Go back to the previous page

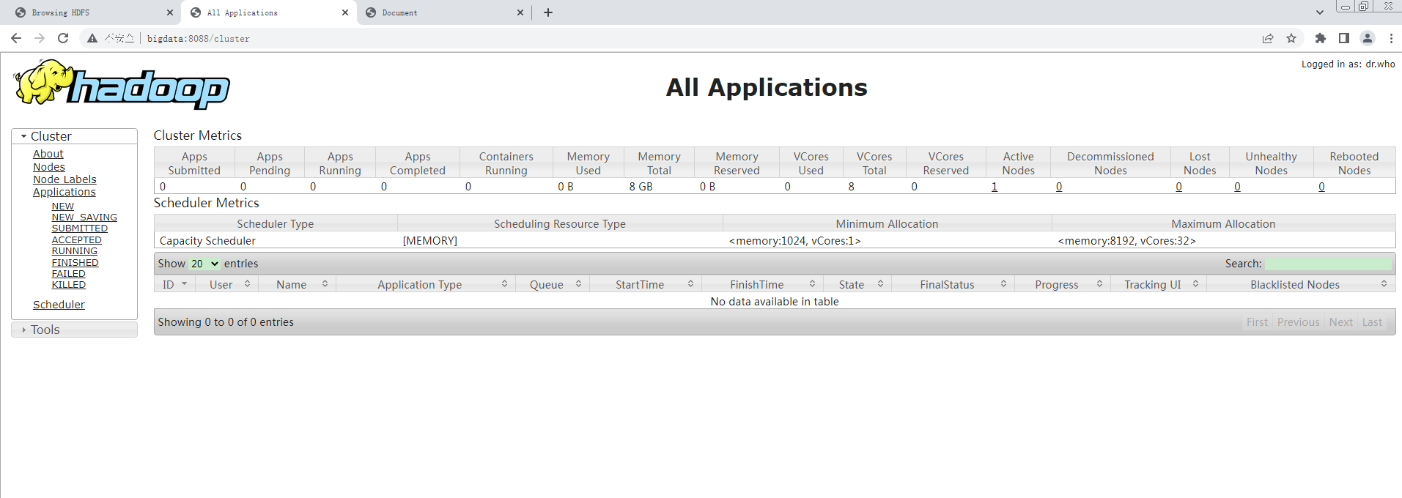(16, 38)
